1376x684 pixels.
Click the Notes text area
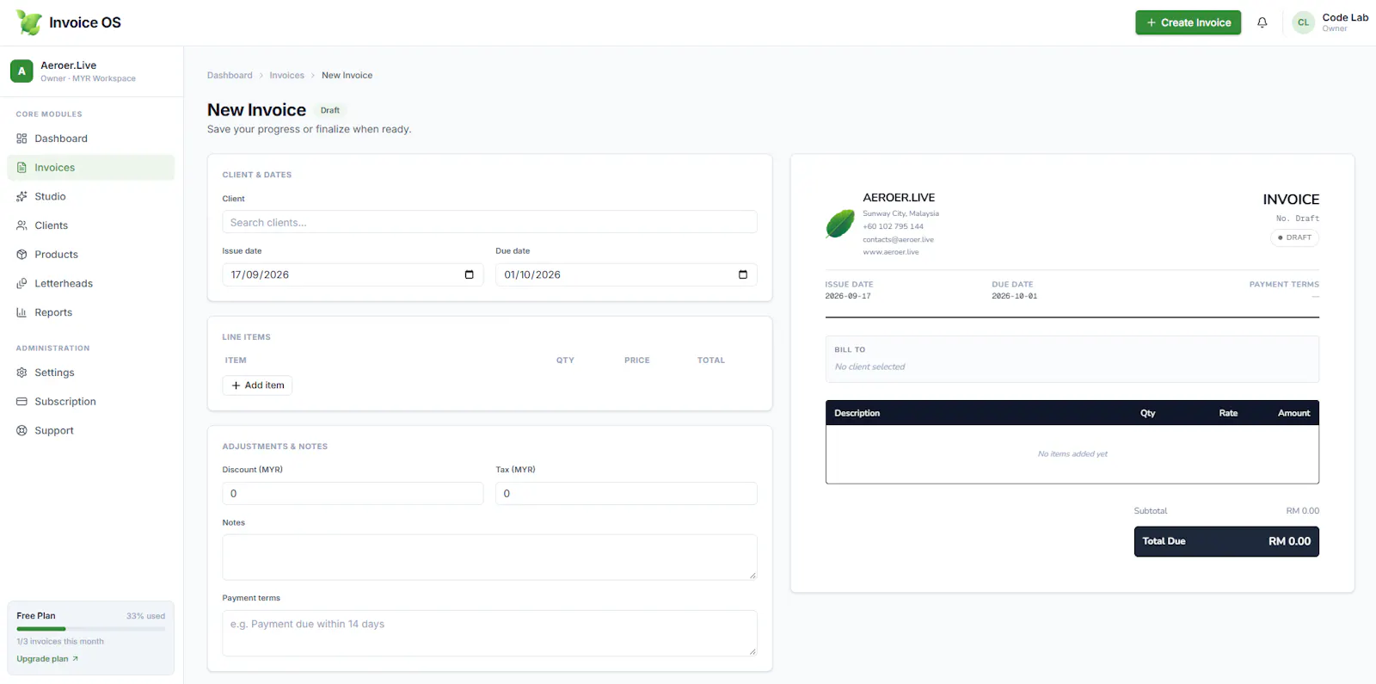coord(489,558)
